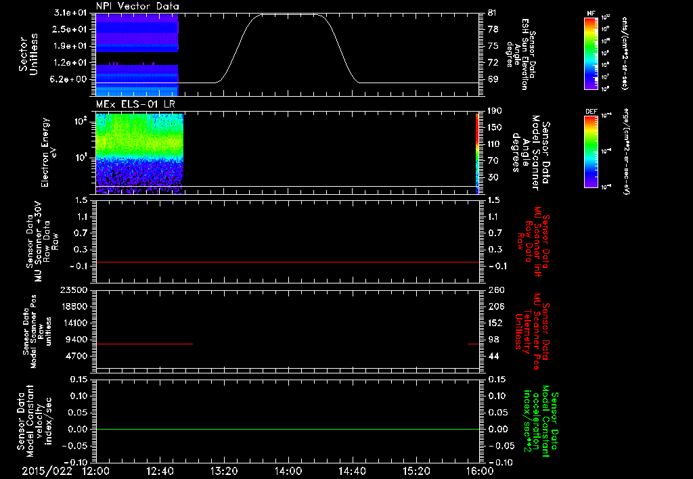Click the NF color scale bar

(591, 53)
